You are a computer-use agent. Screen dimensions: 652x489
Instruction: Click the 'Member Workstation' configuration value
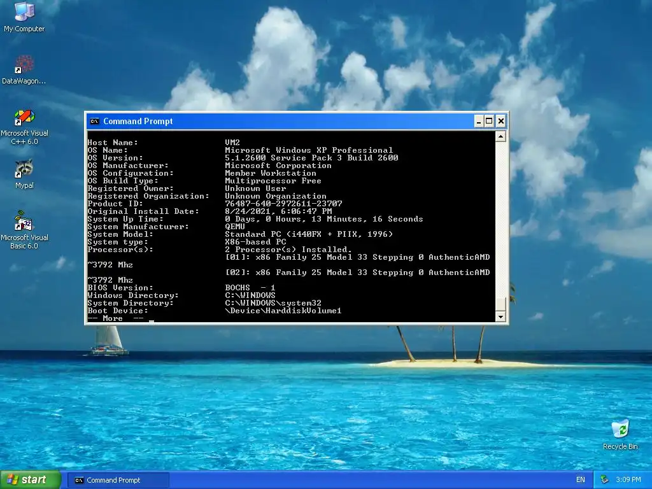pos(270,173)
